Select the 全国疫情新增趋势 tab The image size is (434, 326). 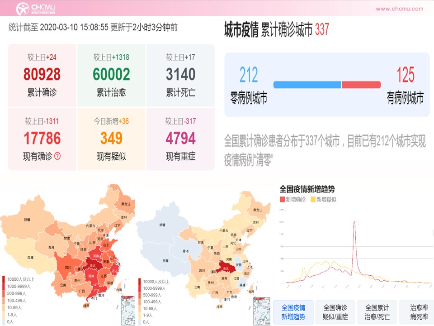pos(293,312)
